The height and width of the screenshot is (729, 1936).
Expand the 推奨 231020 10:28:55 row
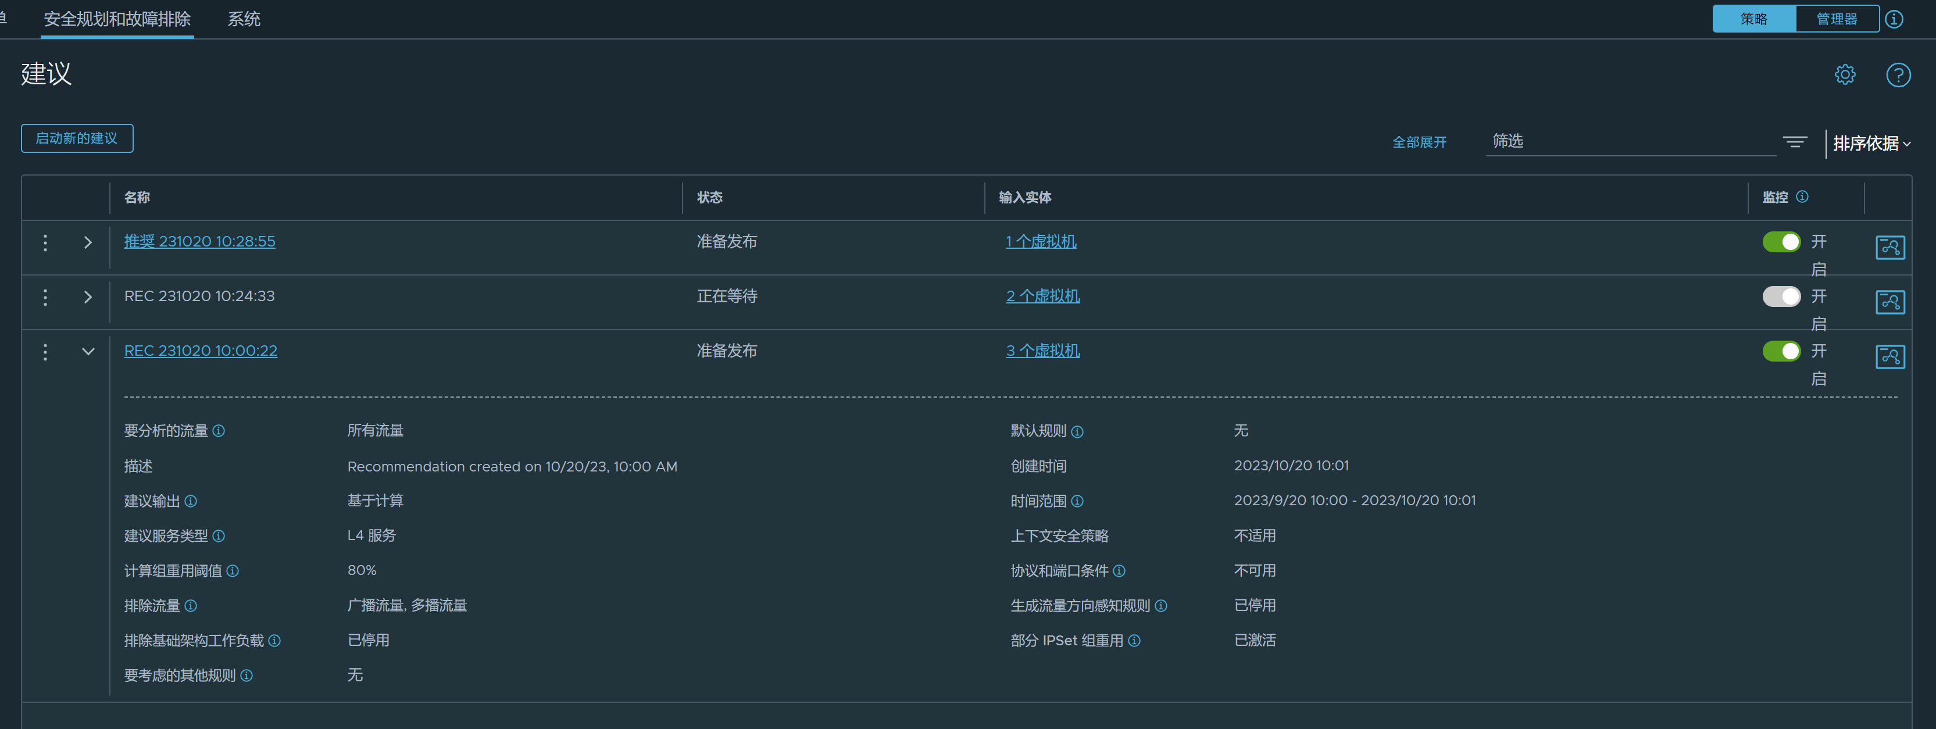[x=88, y=242]
